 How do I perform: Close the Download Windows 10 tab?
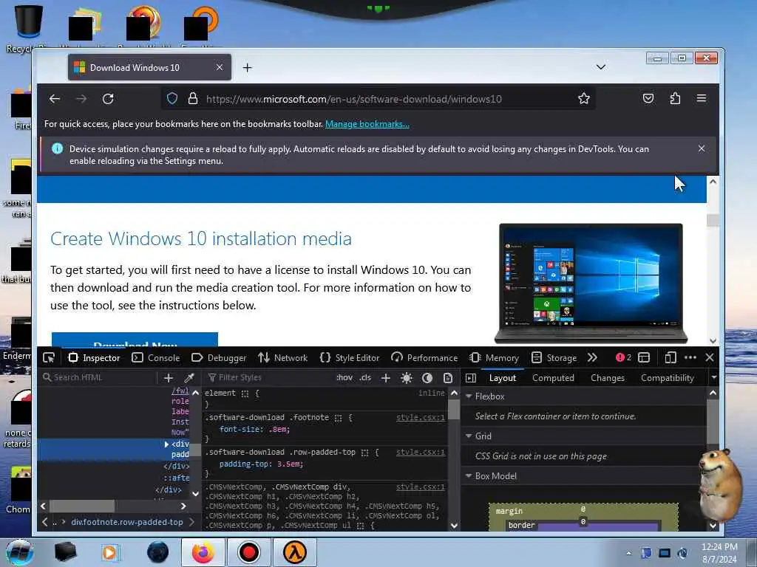pyautogui.click(x=219, y=67)
